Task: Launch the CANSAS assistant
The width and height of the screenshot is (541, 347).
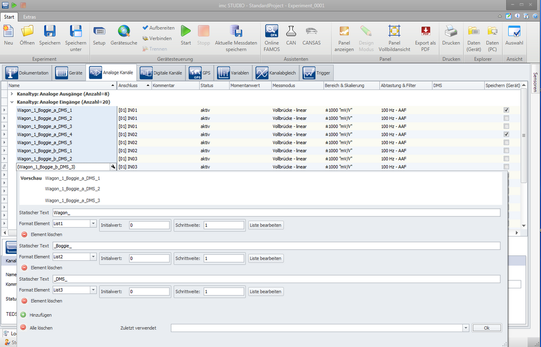Action: [311, 32]
